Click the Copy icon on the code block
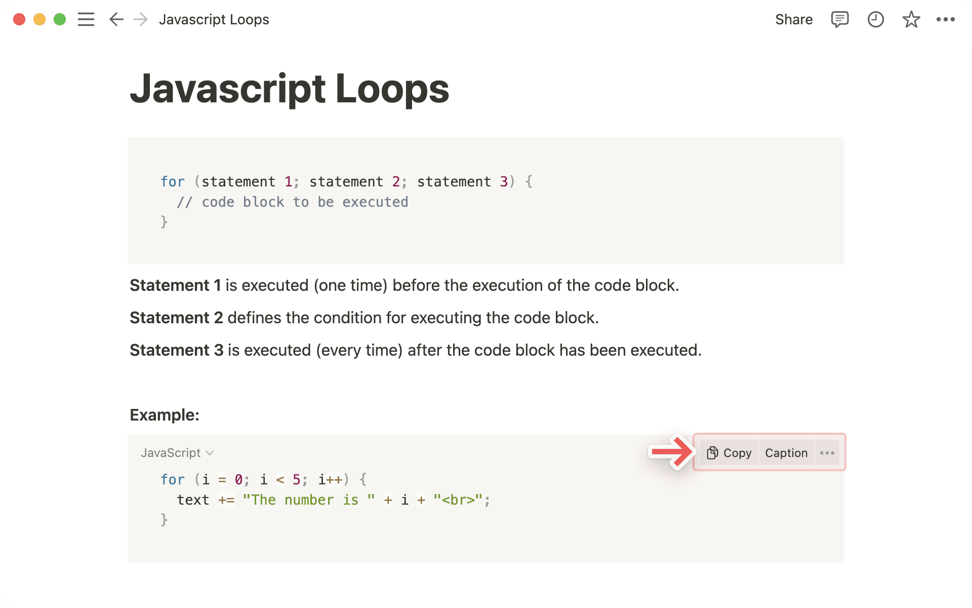The height and width of the screenshot is (608, 972). (713, 452)
